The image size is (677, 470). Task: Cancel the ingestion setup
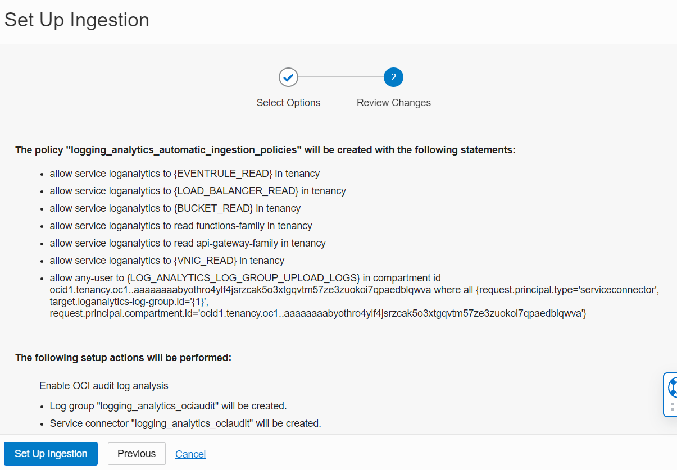tap(190, 454)
